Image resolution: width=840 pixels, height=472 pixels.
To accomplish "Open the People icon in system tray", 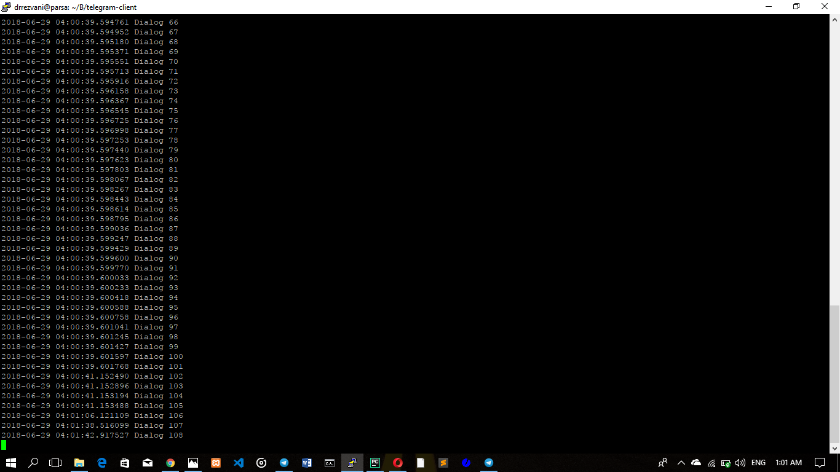I will pos(663,462).
